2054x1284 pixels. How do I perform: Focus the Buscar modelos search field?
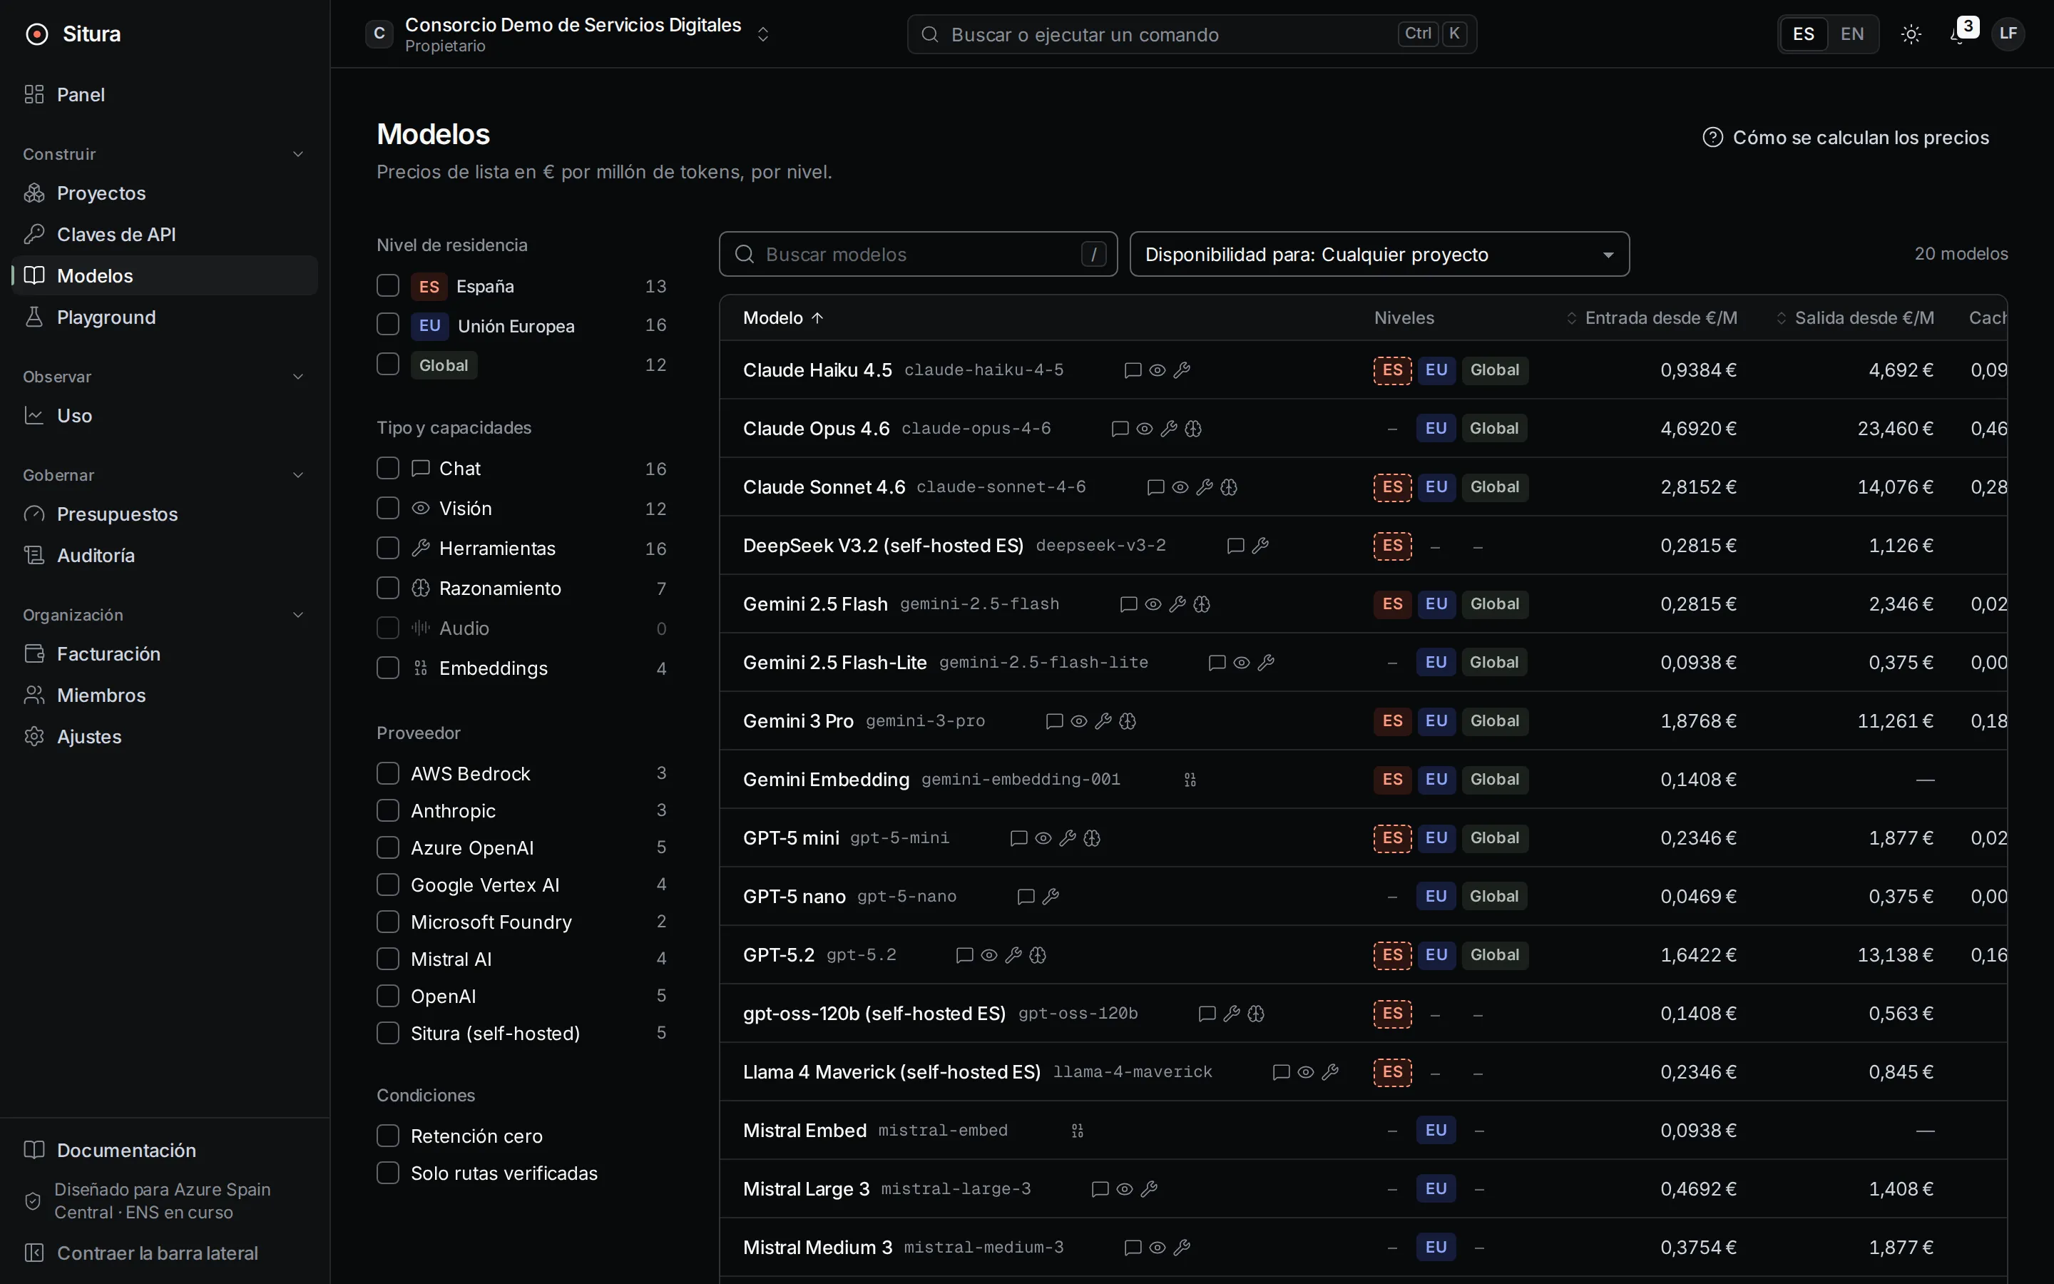click(x=919, y=254)
